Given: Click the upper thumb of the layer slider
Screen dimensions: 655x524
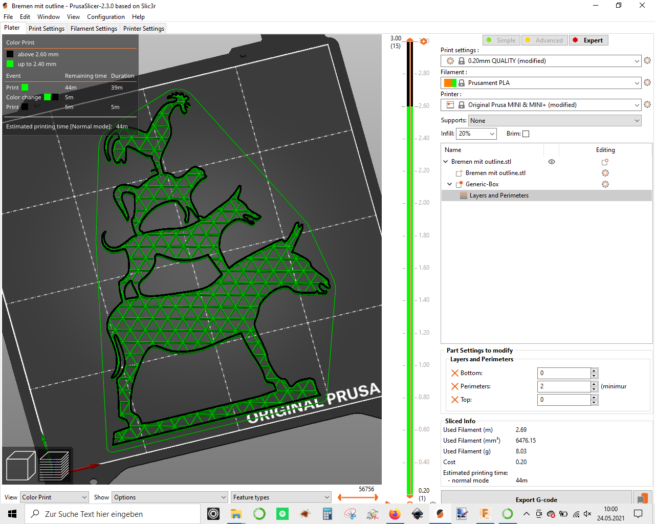Looking at the screenshot, I should click(410, 39).
